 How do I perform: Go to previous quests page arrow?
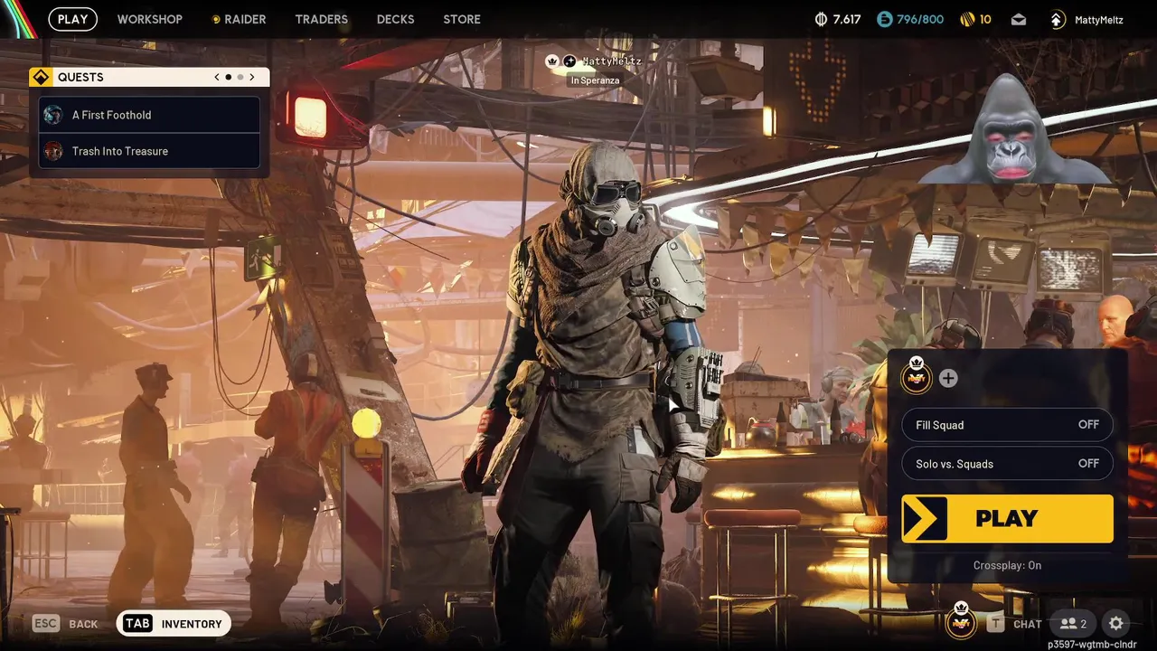point(217,77)
